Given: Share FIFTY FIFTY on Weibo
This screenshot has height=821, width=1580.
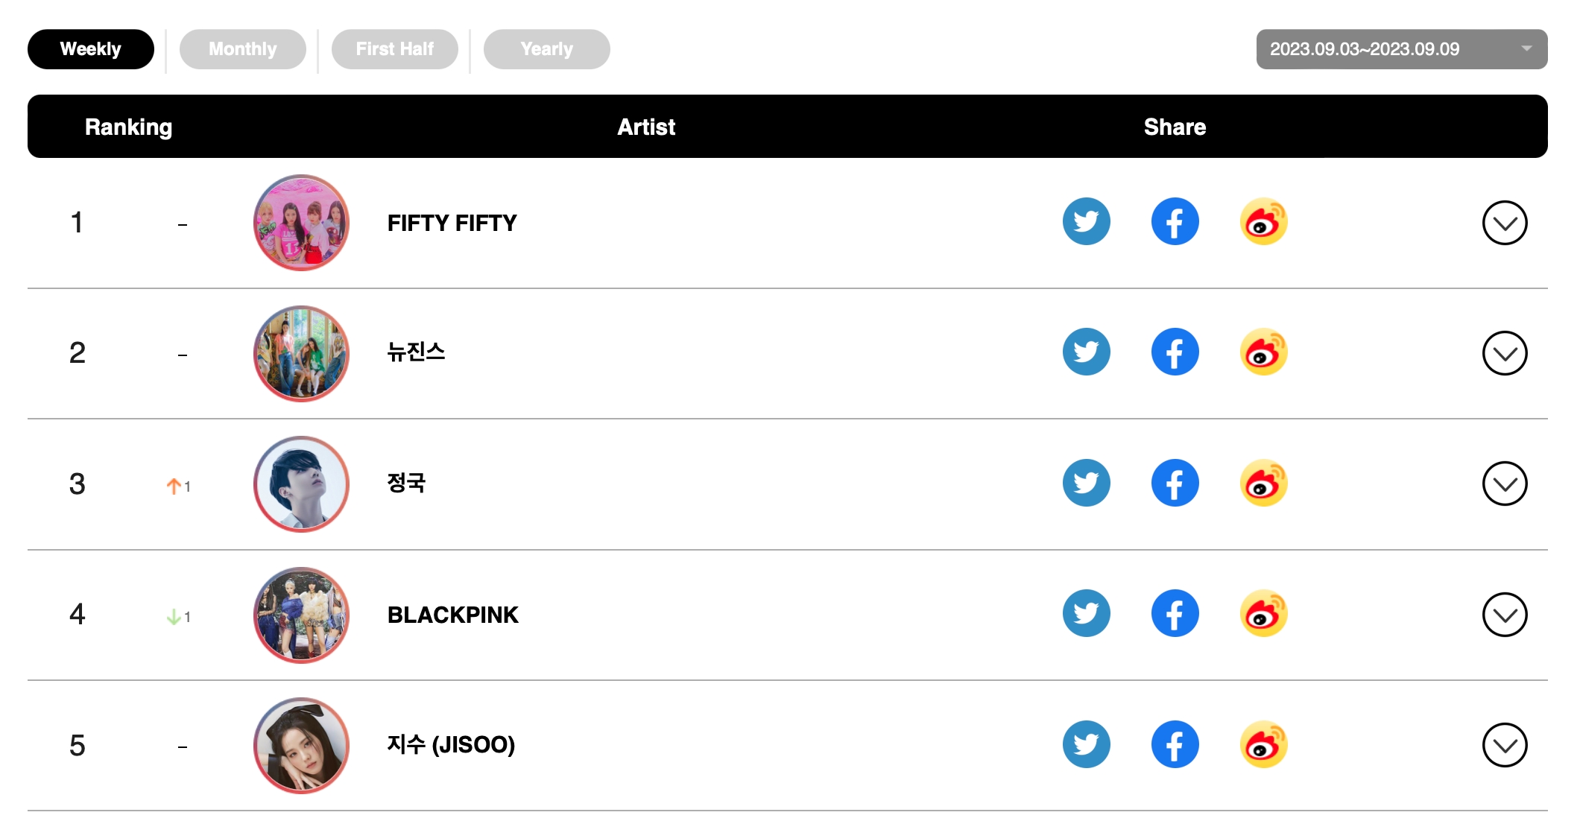Looking at the screenshot, I should point(1263,222).
